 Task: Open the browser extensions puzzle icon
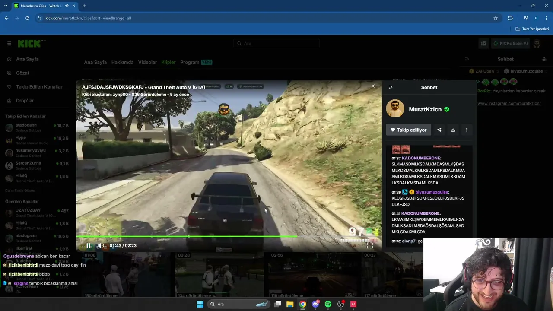point(510,18)
